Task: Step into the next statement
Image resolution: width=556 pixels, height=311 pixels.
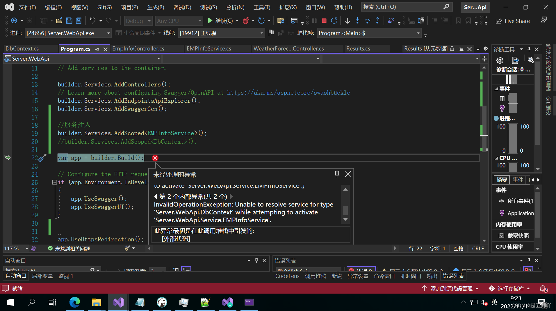Action: [x=357, y=21]
